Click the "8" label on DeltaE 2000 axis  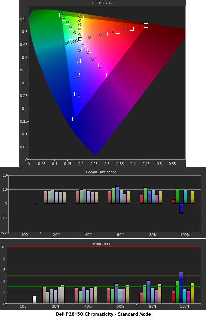(5, 258)
